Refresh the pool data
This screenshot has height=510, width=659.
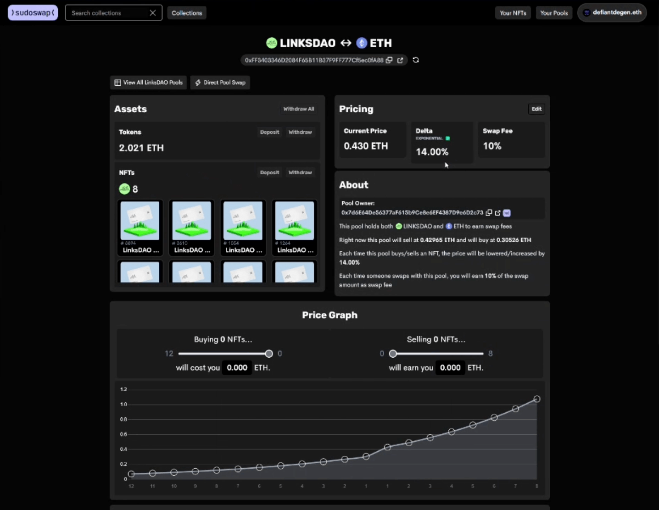point(416,60)
